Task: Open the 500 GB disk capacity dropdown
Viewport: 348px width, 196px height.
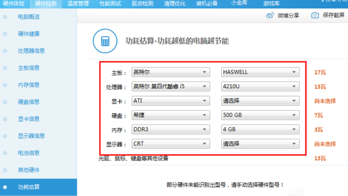Action: (260, 115)
